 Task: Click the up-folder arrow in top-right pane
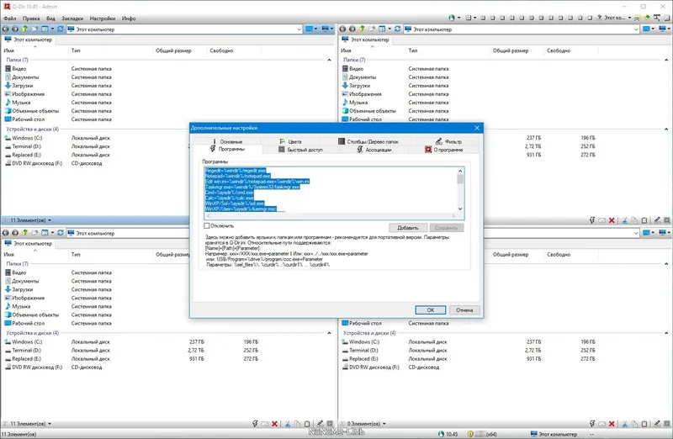coord(362,29)
